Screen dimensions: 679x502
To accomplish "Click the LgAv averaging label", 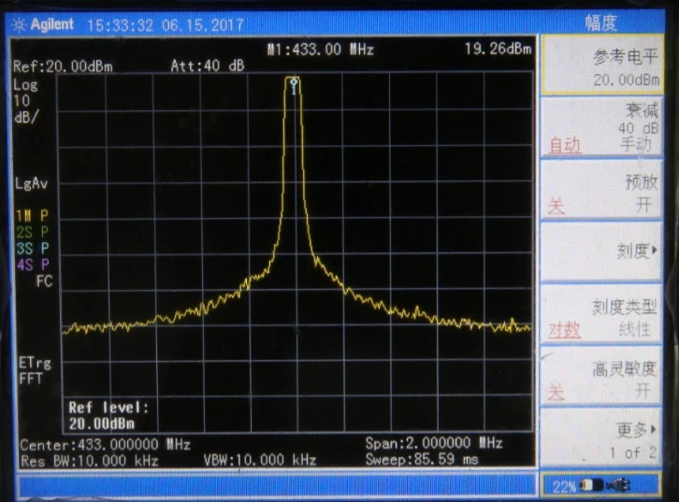I will point(31,184).
